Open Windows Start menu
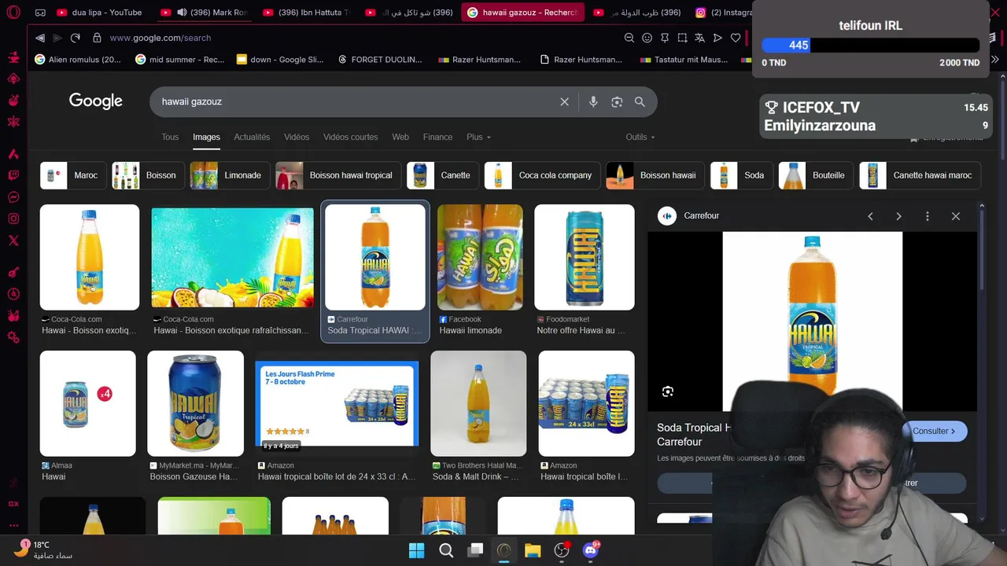This screenshot has height=566, width=1007. 417,550
